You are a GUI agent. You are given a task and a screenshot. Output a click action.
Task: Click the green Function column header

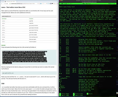(x=31, y=19)
